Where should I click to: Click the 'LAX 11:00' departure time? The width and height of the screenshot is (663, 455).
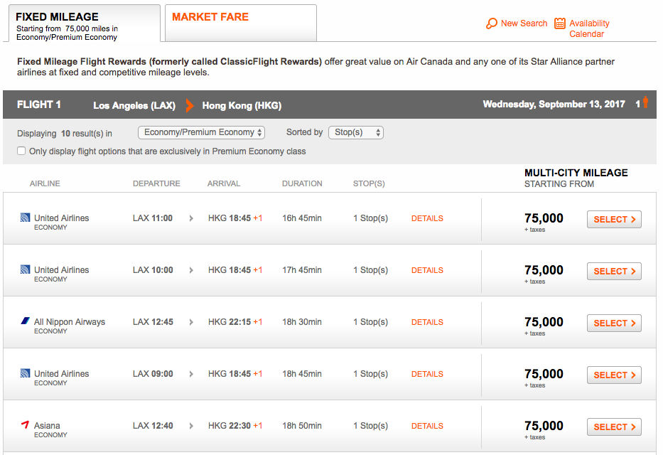click(153, 218)
